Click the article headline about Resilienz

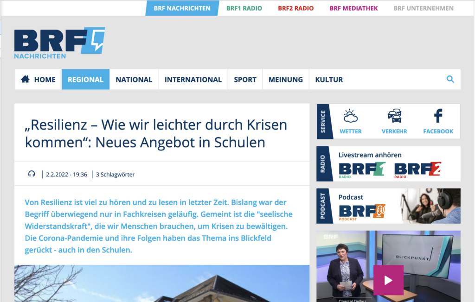coord(156,133)
